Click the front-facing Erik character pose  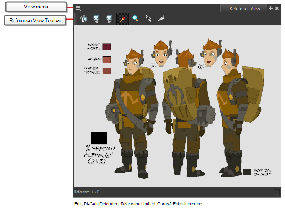pyautogui.click(x=132, y=113)
